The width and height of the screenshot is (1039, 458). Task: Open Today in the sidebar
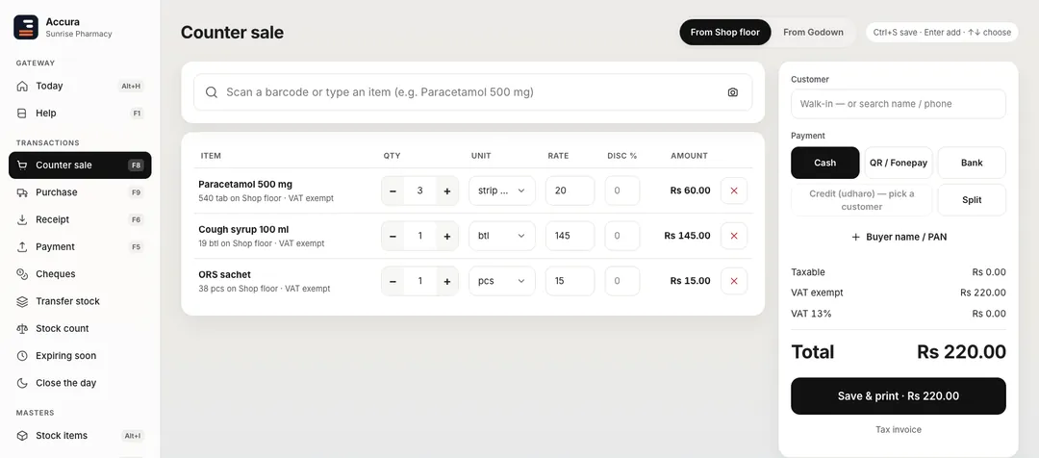[80, 87]
